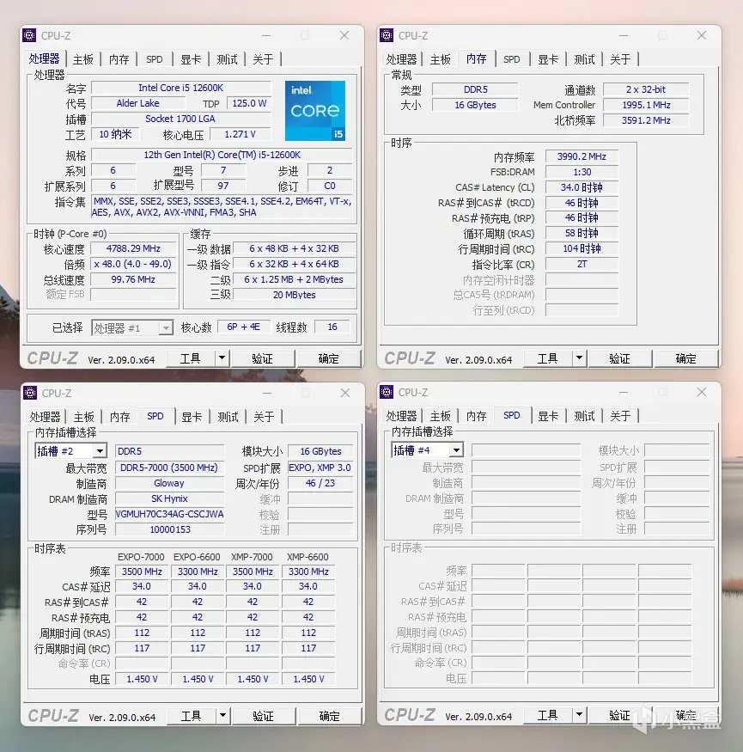This screenshot has width=743, height=752.
Task: Click the week/year value 46 / 23
Action: click(x=320, y=483)
